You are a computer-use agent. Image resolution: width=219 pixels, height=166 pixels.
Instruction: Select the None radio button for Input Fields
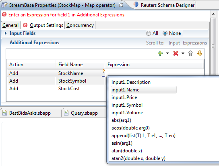click(x=165, y=33)
